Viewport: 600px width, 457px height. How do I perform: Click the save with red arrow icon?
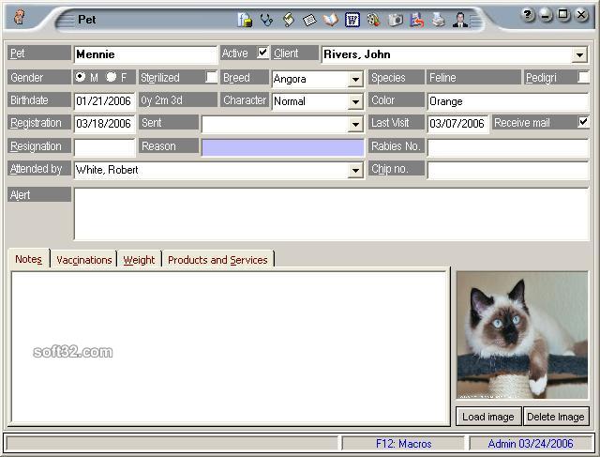(x=417, y=20)
